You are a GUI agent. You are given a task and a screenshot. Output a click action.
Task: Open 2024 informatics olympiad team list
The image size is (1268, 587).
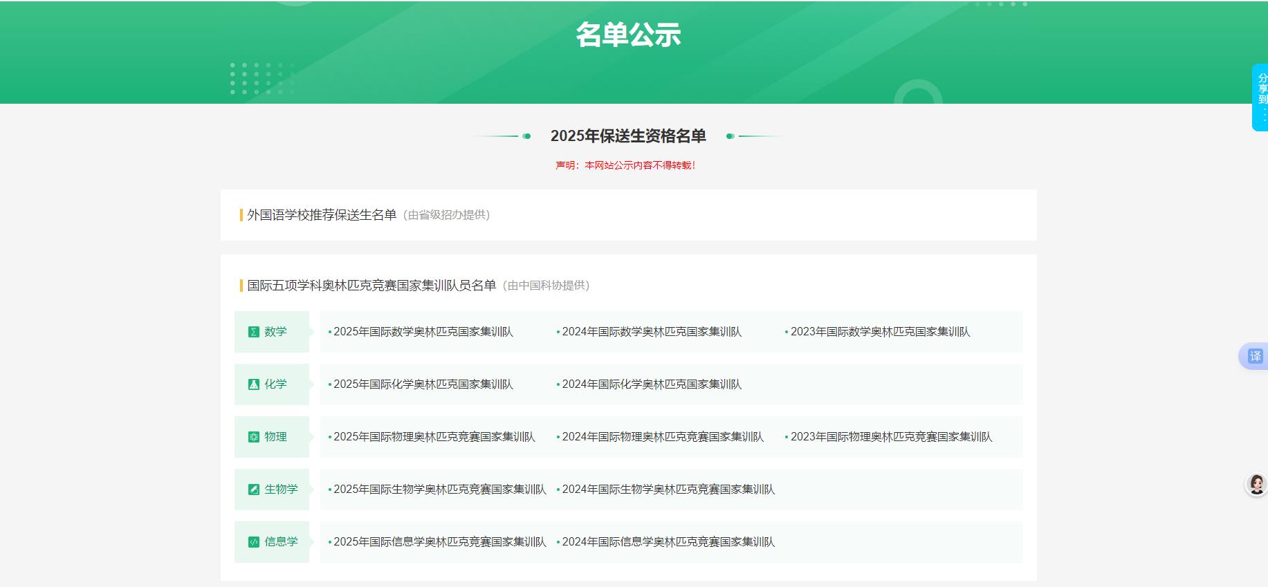coord(668,542)
